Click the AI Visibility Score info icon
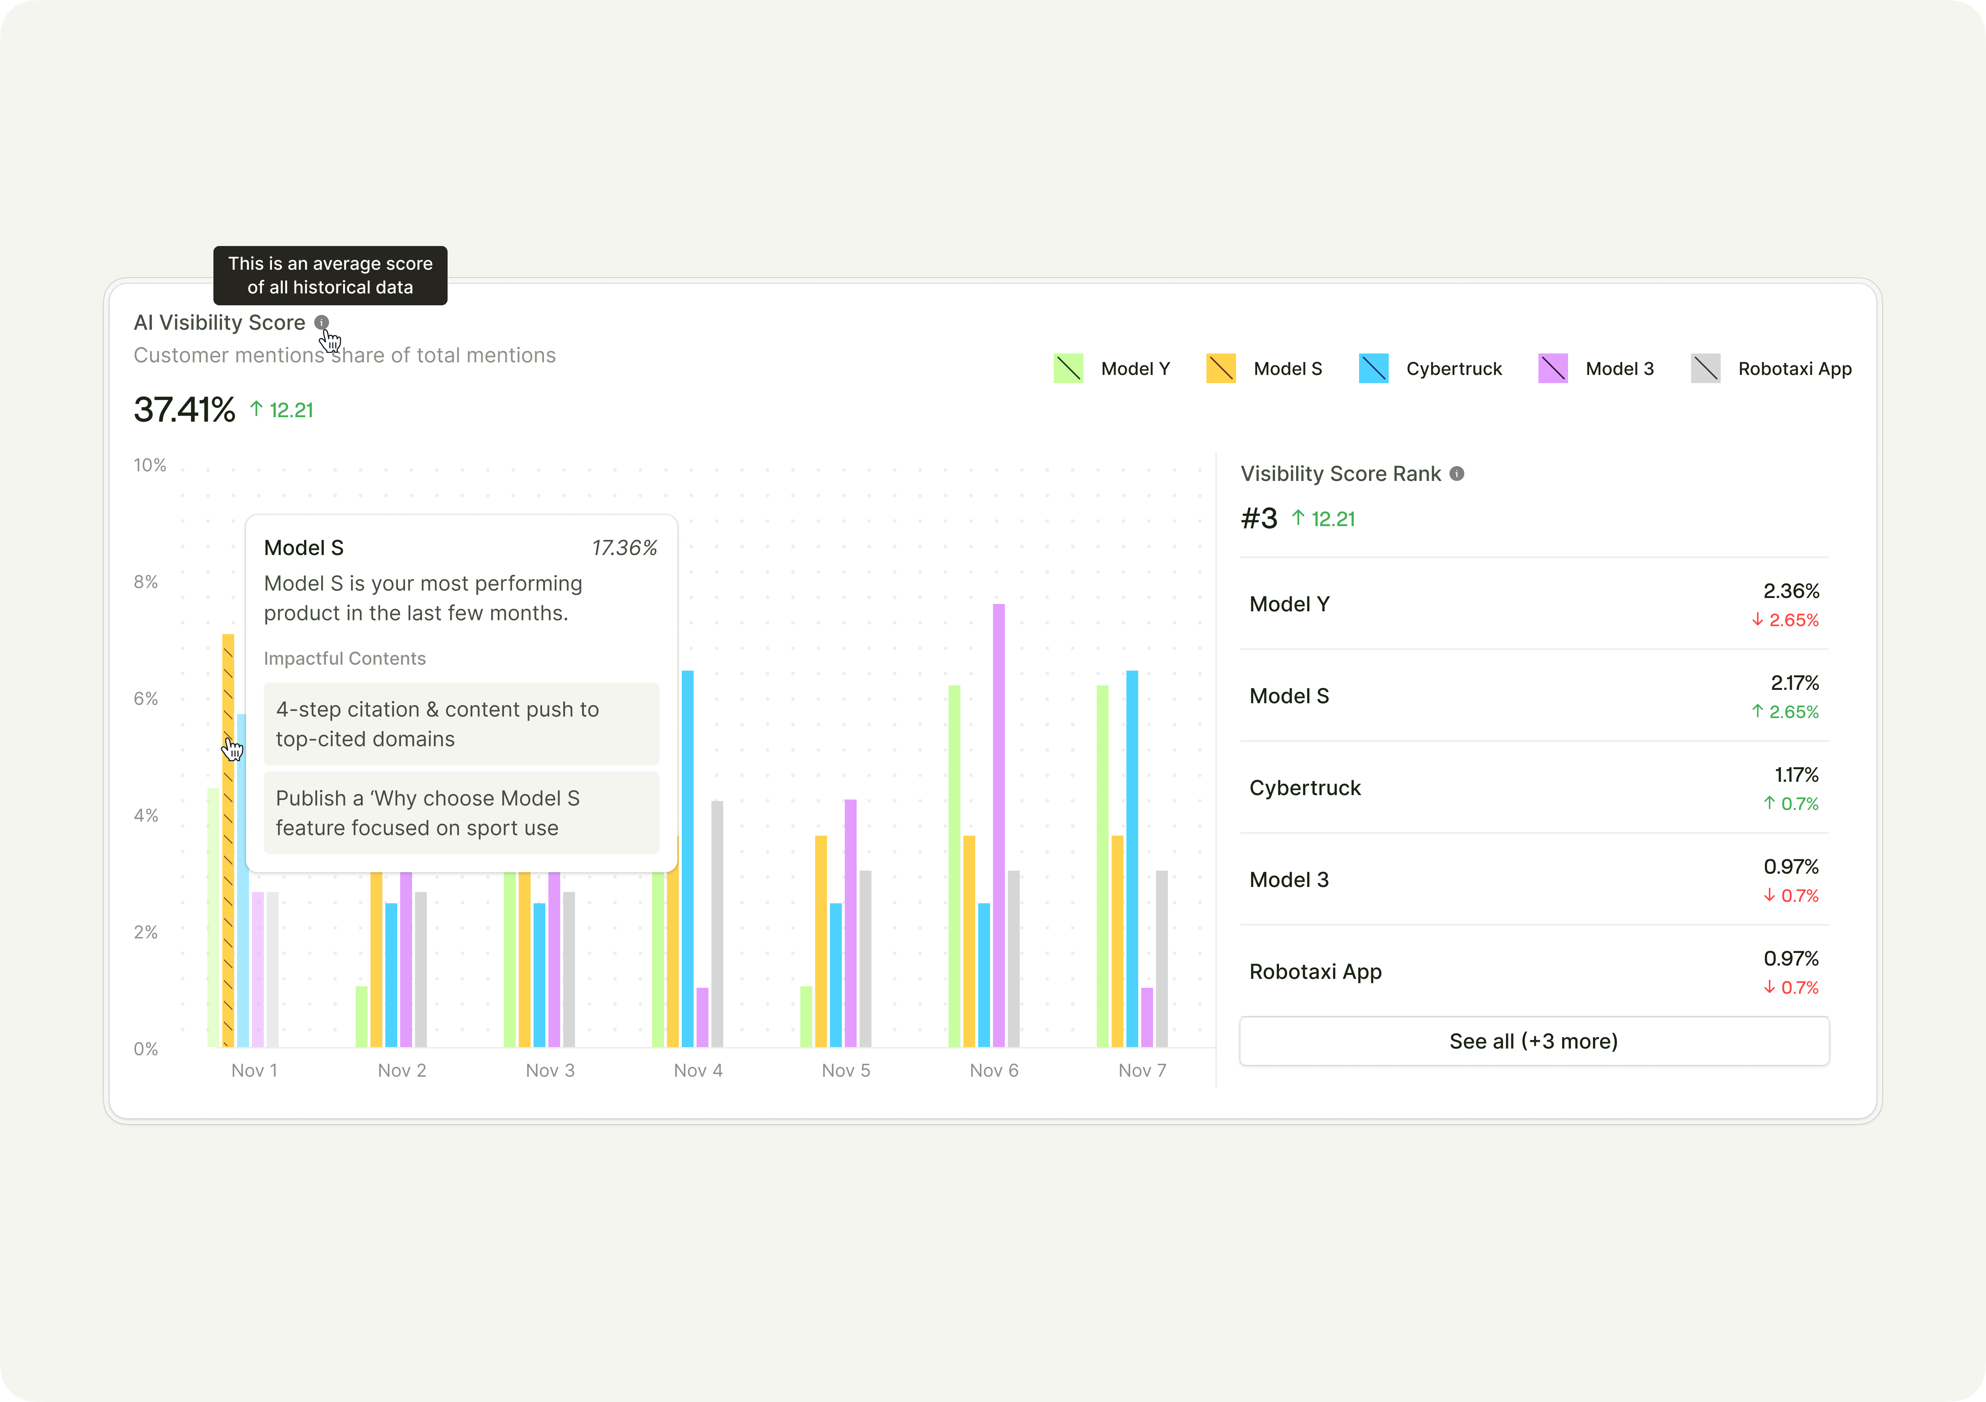This screenshot has width=1986, height=1402. (x=321, y=323)
